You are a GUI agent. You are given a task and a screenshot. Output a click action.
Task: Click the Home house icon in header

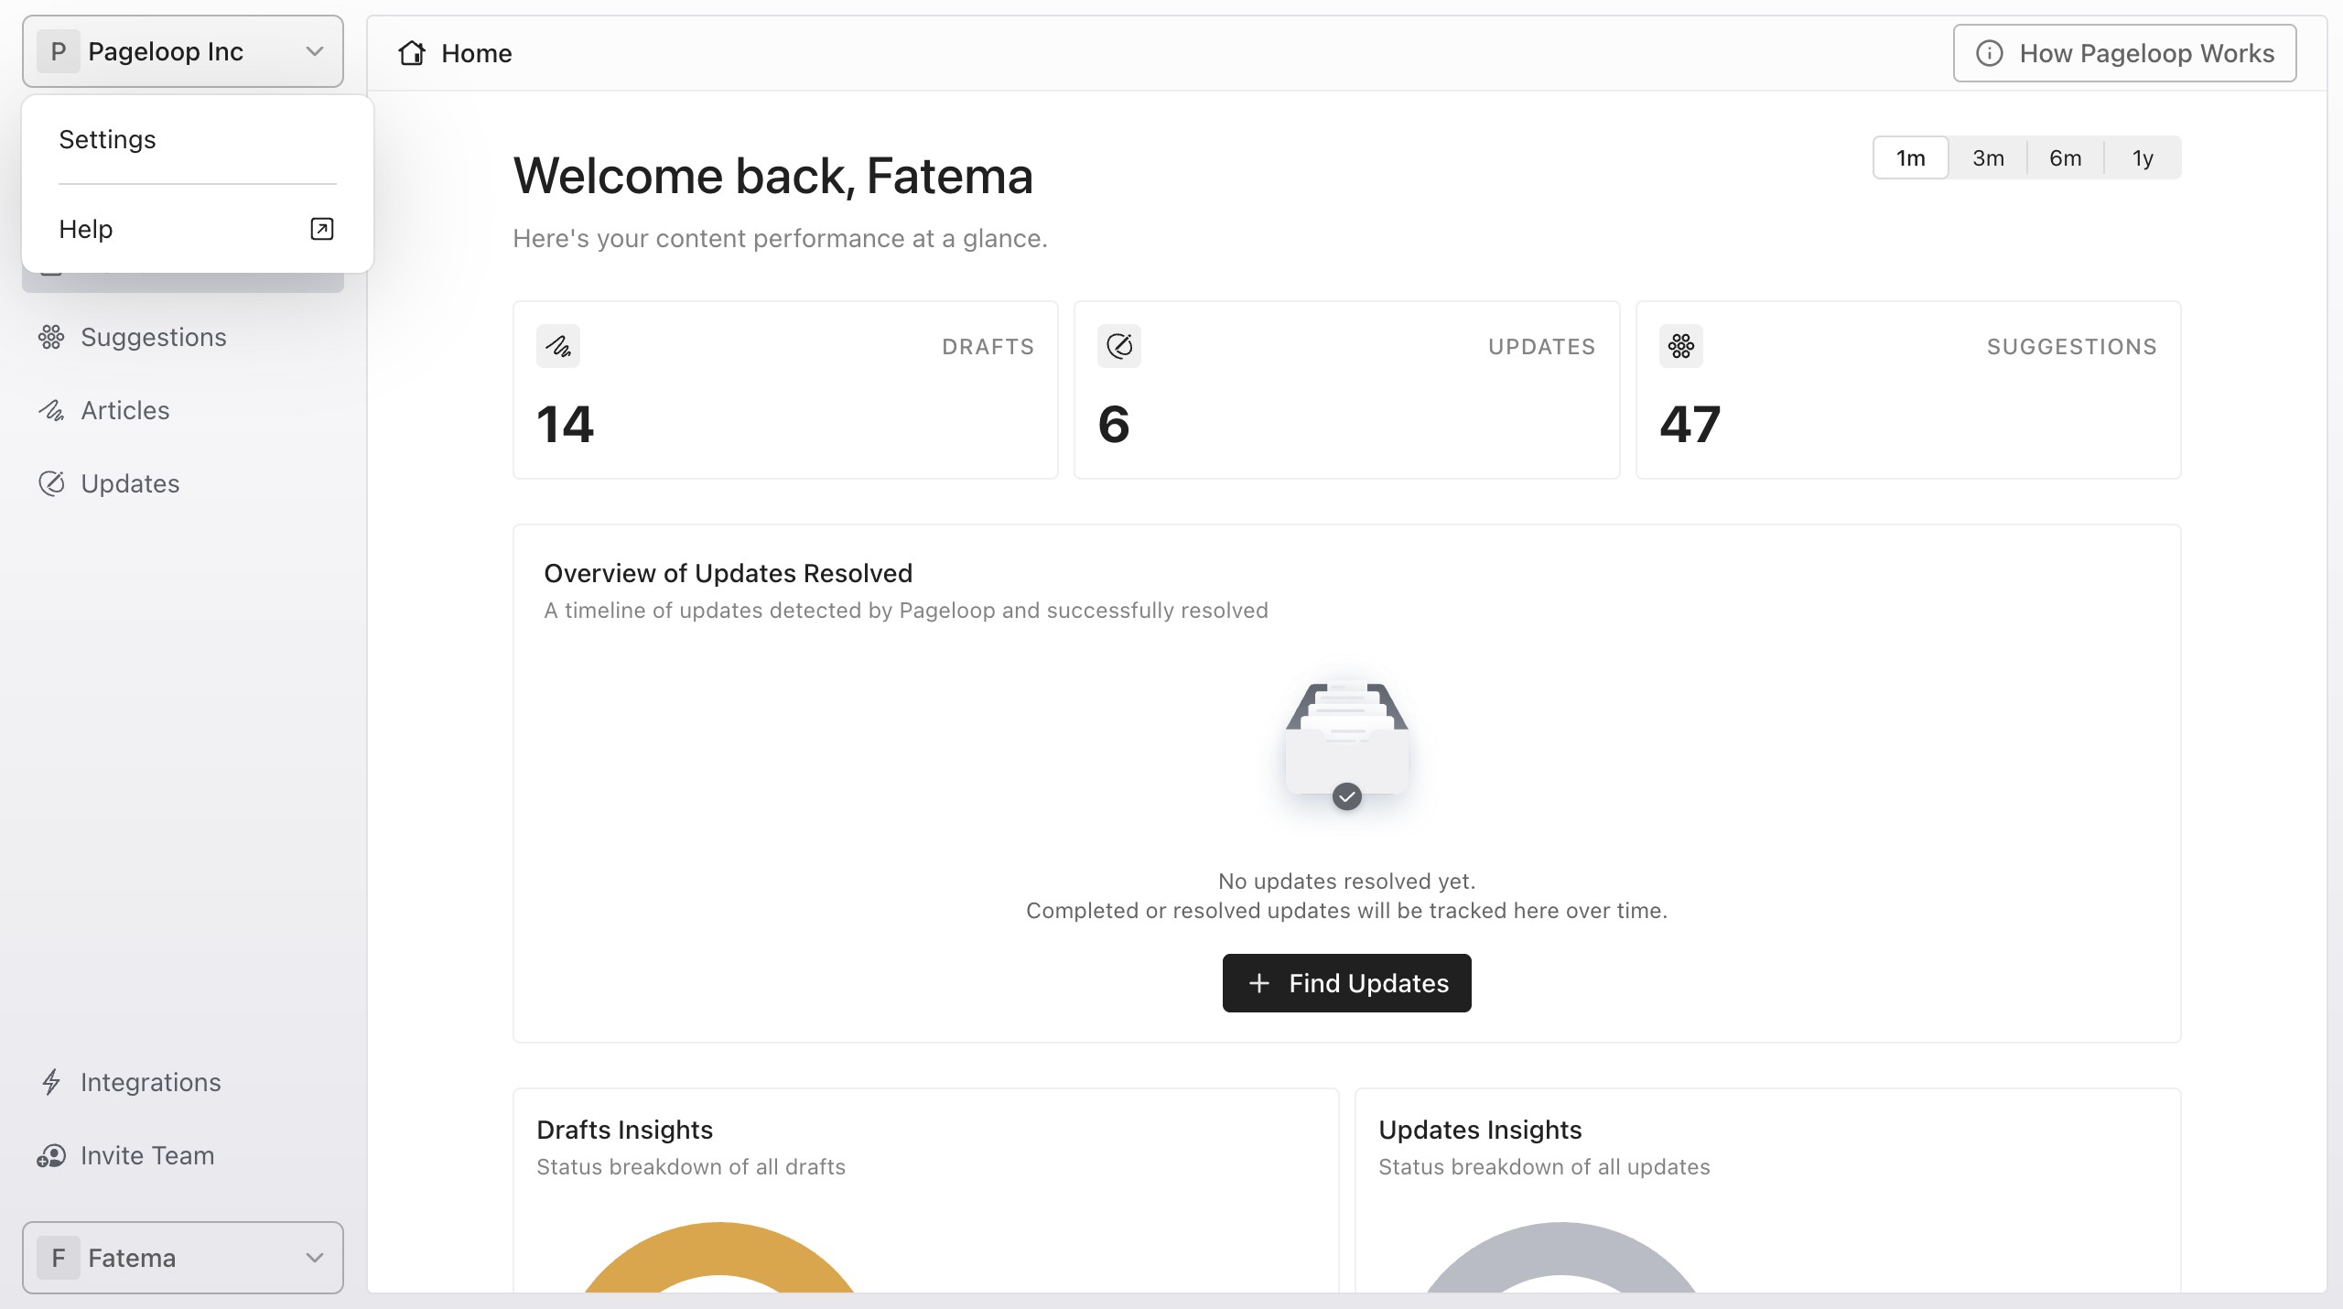coord(412,53)
